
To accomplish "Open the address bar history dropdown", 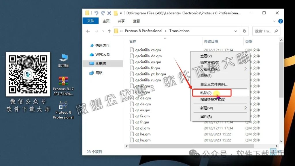I will [x=236, y=31].
